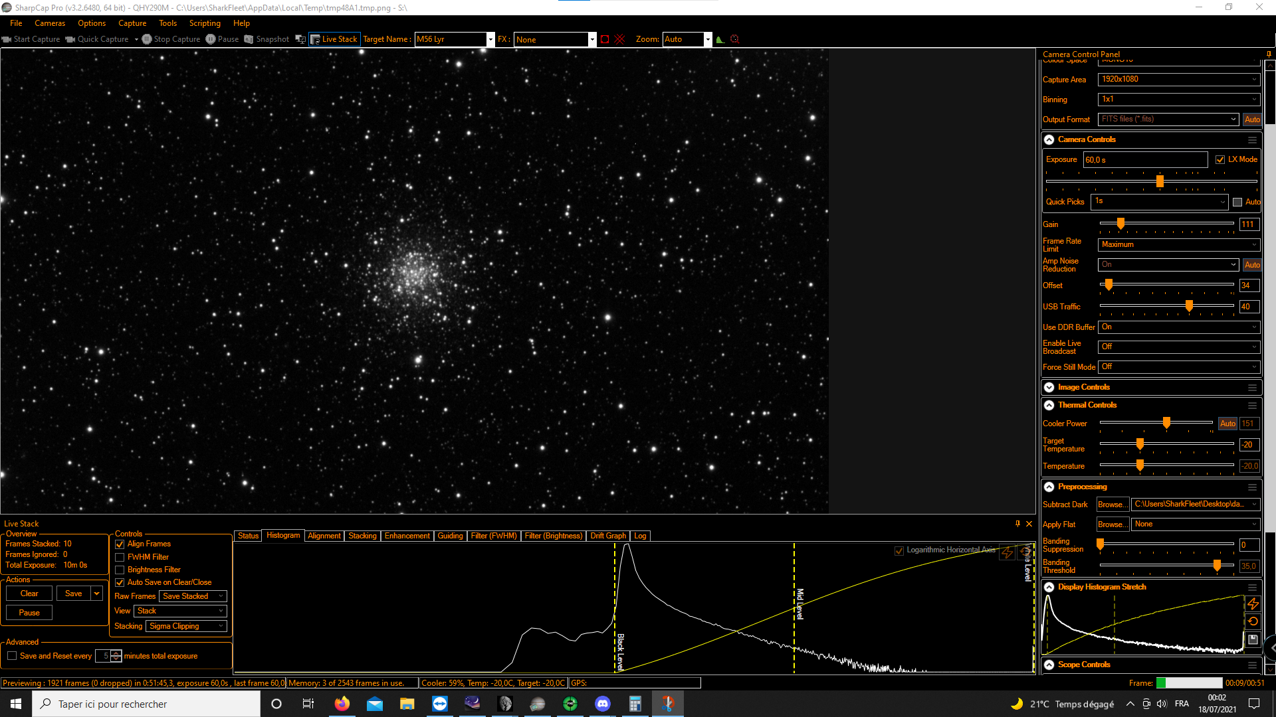This screenshot has height=717, width=1276.
Task: Open the Camera Controls section menu icon
Action: pos(1252,140)
